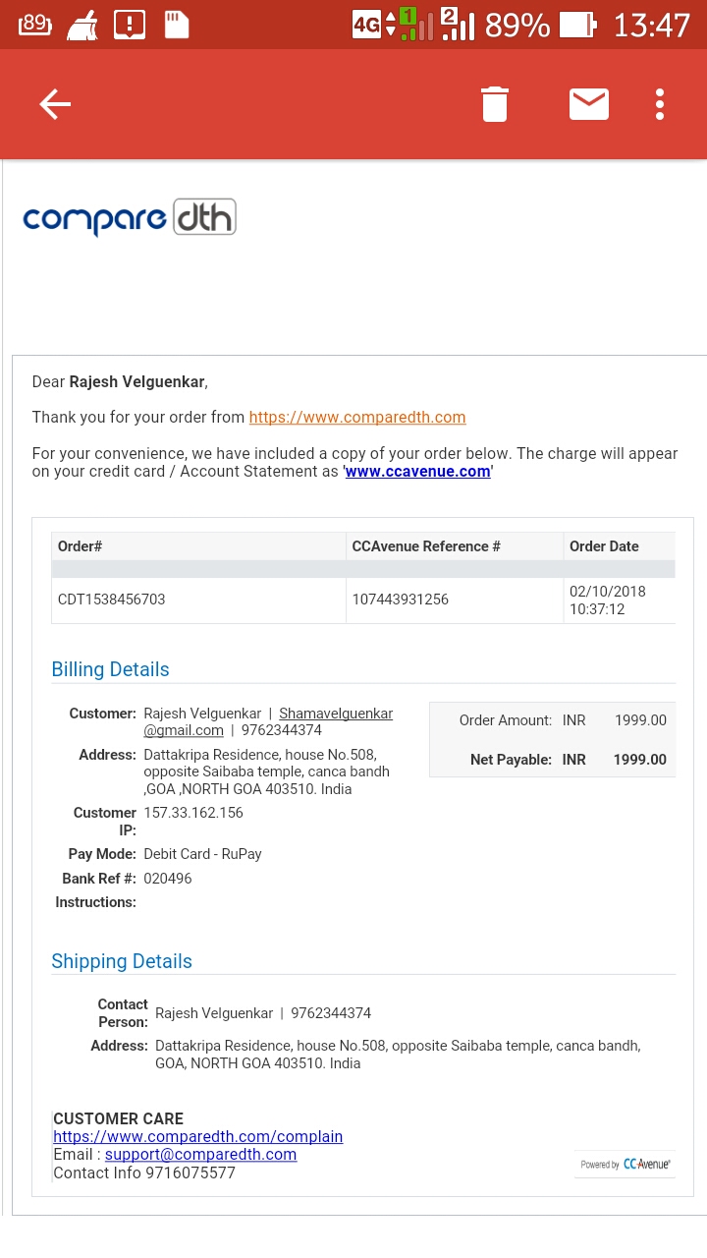This screenshot has width=707, height=1258.
Task: Tap the battery icon in status bar
Action: [577, 25]
